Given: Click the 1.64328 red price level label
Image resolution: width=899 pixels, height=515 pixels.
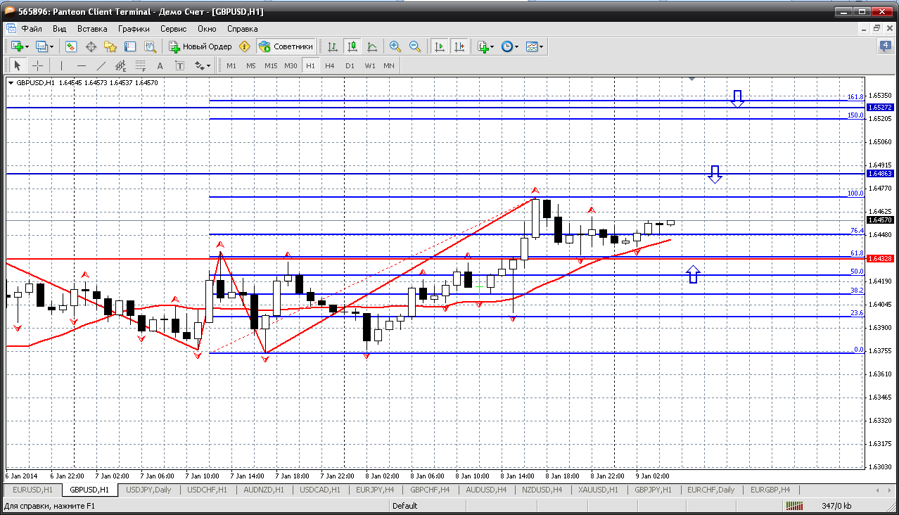Looking at the screenshot, I should pyautogui.click(x=880, y=259).
